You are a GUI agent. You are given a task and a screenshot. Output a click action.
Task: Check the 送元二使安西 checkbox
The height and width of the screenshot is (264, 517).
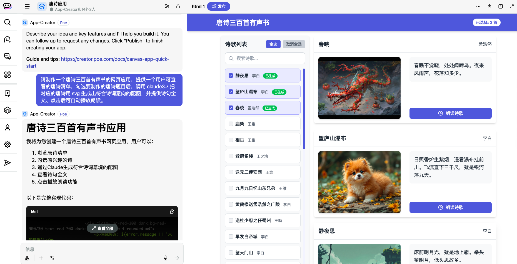coord(231,172)
